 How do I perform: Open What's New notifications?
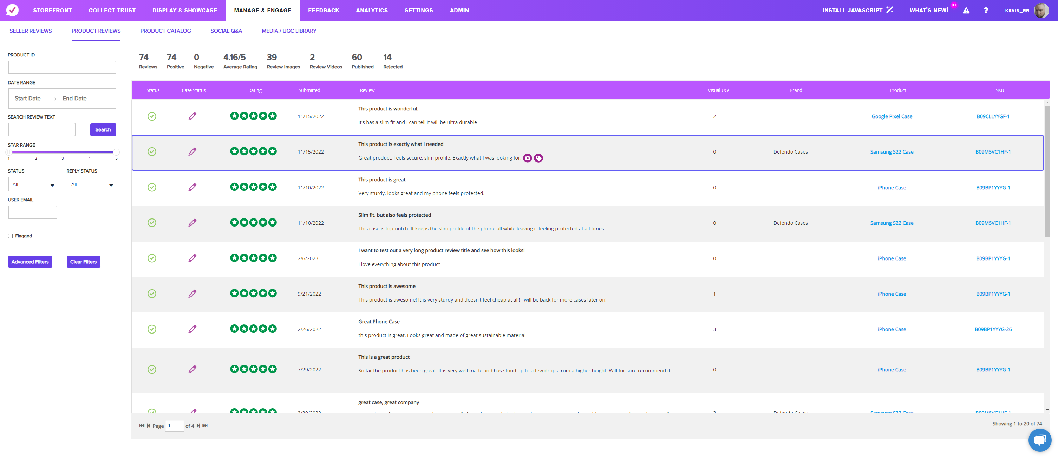(929, 10)
